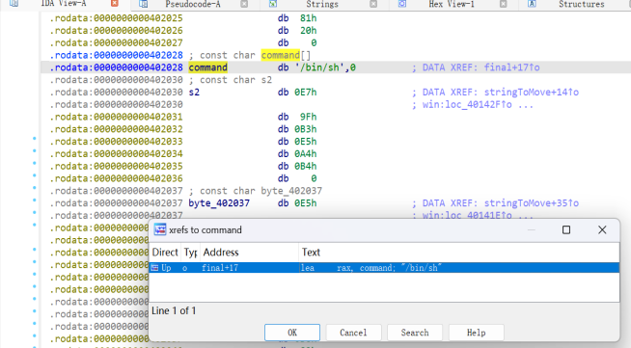Click the db 20h value
This screenshot has width=631, height=348.
(308, 31)
